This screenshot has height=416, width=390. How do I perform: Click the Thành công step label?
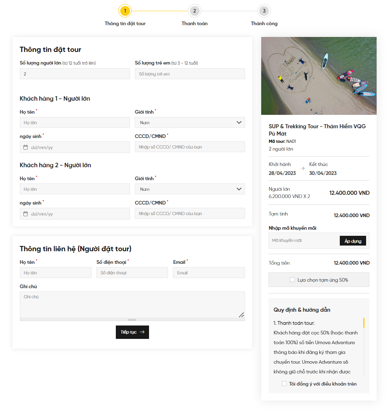point(264,24)
